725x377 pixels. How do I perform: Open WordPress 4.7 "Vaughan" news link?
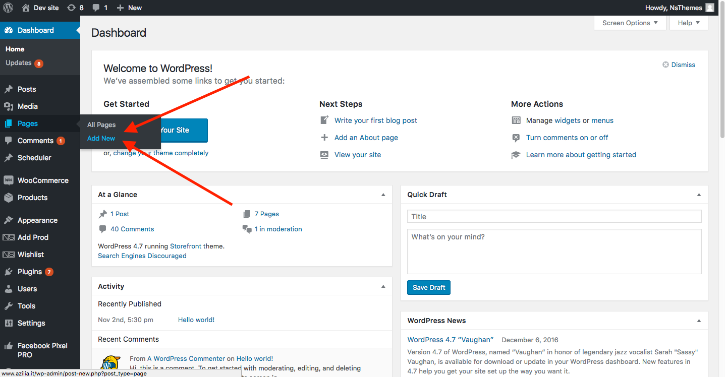(x=451, y=340)
